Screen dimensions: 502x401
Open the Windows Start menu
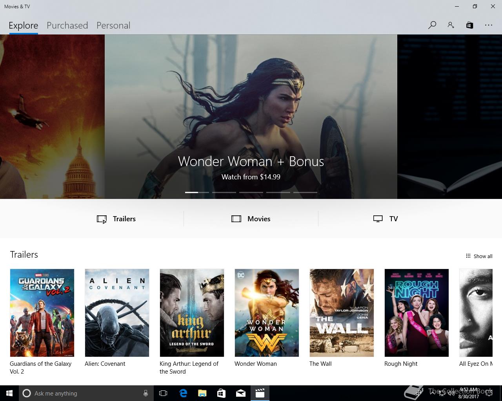tap(9, 393)
